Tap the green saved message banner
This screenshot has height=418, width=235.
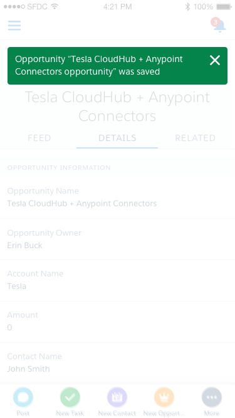[118, 66]
